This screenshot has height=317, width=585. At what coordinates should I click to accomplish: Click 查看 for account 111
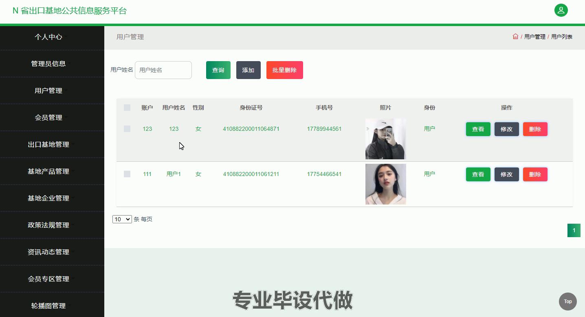[x=478, y=174]
